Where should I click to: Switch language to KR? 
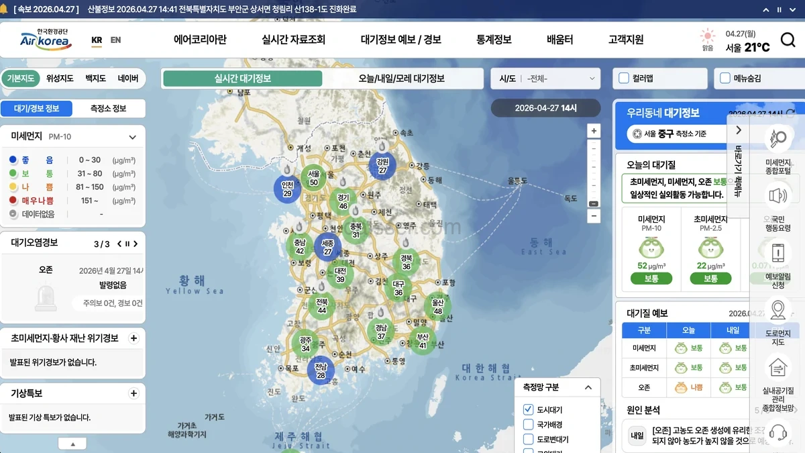[x=97, y=40]
